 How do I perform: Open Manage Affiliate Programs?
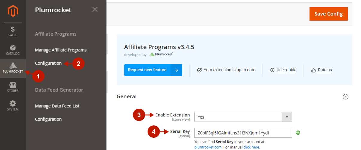tap(61, 50)
